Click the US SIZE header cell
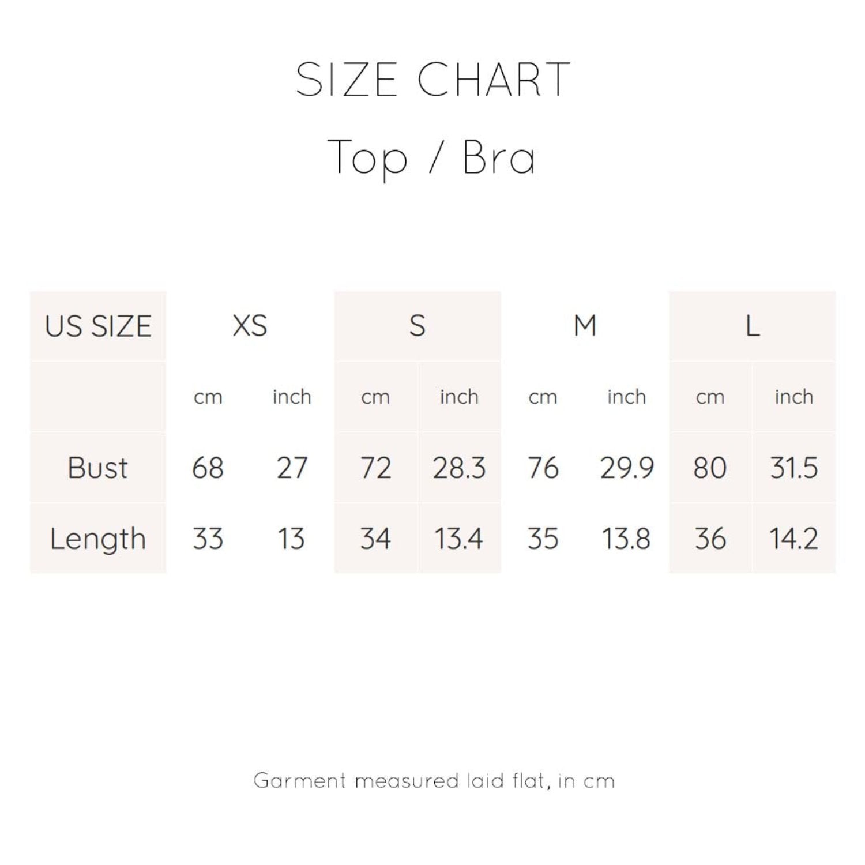 point(98,326)
